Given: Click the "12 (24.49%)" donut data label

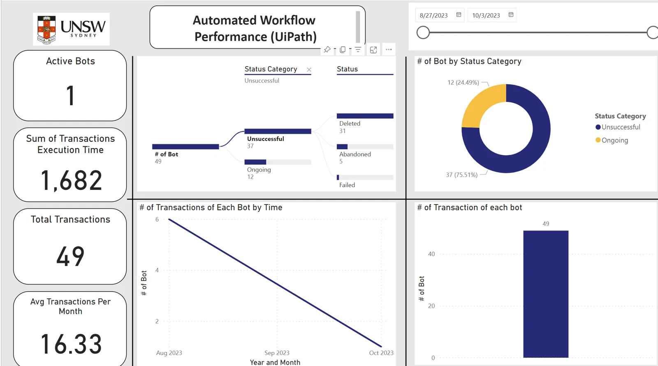Looking at the screenshot, I should tap(463, 83).
